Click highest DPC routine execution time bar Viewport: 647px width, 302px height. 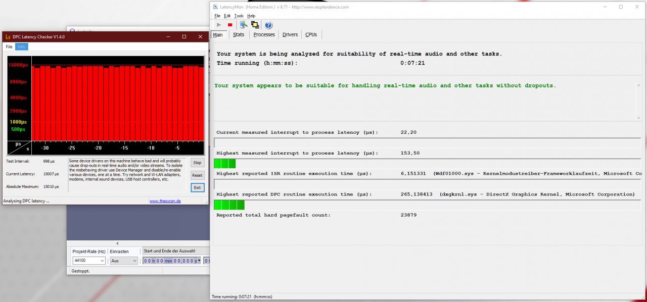pos(427,205)
